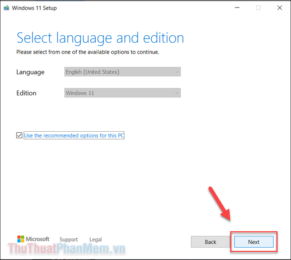Click the 'Select language and edition' heading
The image size is (291, 260).
100,38
